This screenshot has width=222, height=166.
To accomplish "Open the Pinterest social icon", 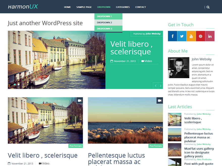I will [200, 36].
